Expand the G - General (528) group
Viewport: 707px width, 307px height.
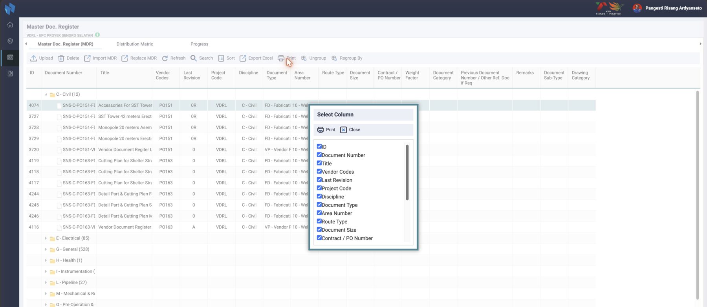click(46, 249)
